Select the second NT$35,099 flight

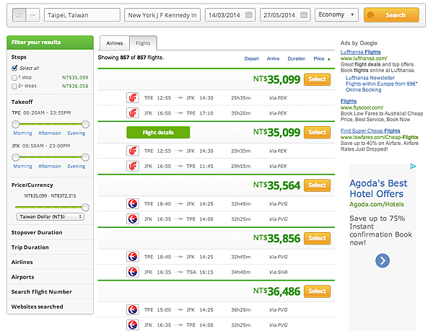[317, 133]
